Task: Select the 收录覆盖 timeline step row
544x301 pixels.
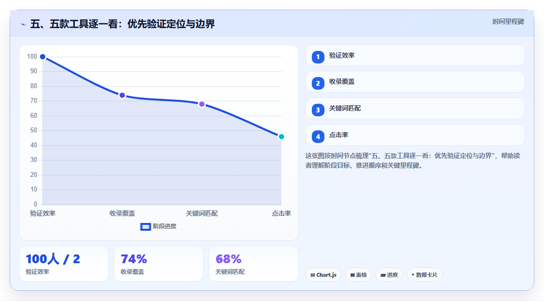Action: tap(415, 82)
